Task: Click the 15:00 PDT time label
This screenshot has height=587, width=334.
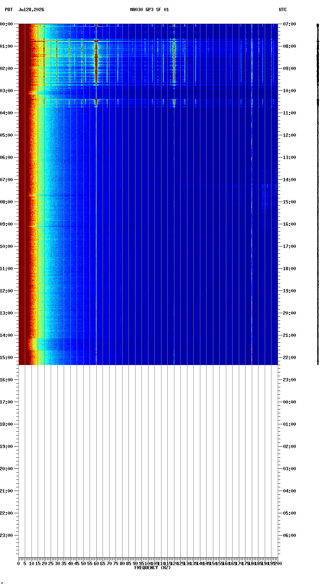Action: click(x=6, y=358)
